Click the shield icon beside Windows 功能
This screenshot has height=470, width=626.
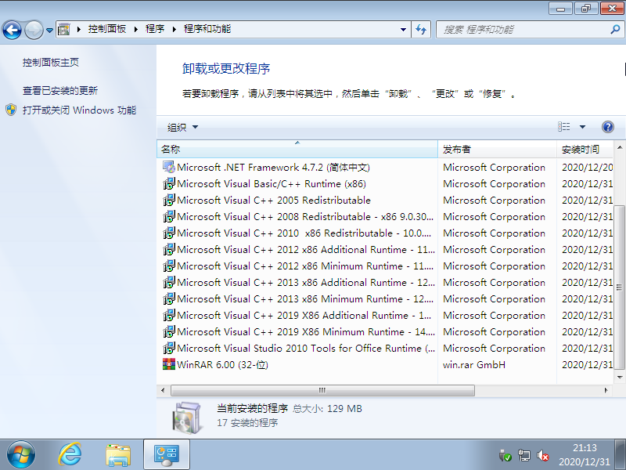[11, 110]
